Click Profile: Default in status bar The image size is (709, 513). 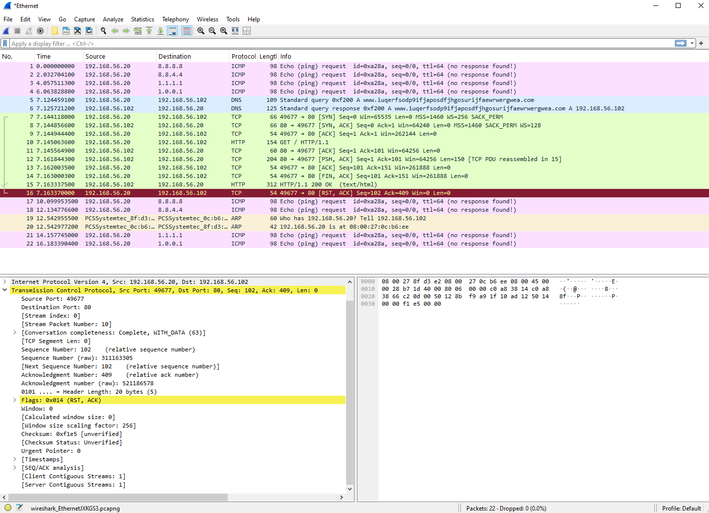pos(682,508)
